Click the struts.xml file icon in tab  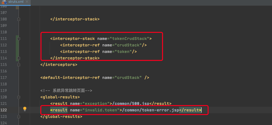(x=4, y=2)
